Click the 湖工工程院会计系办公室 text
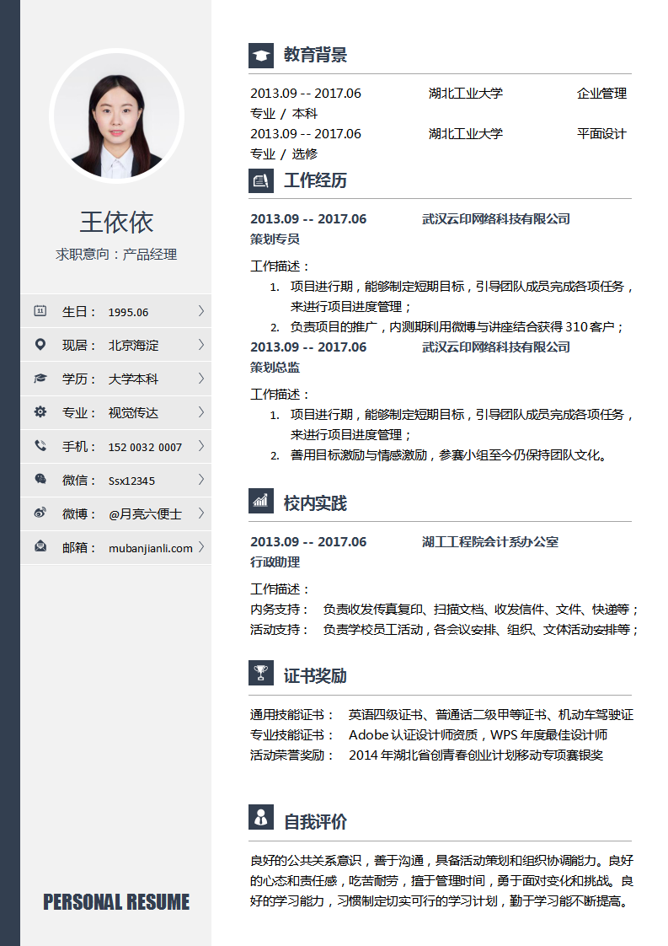The image size is (668, 946). click(490, 542)
